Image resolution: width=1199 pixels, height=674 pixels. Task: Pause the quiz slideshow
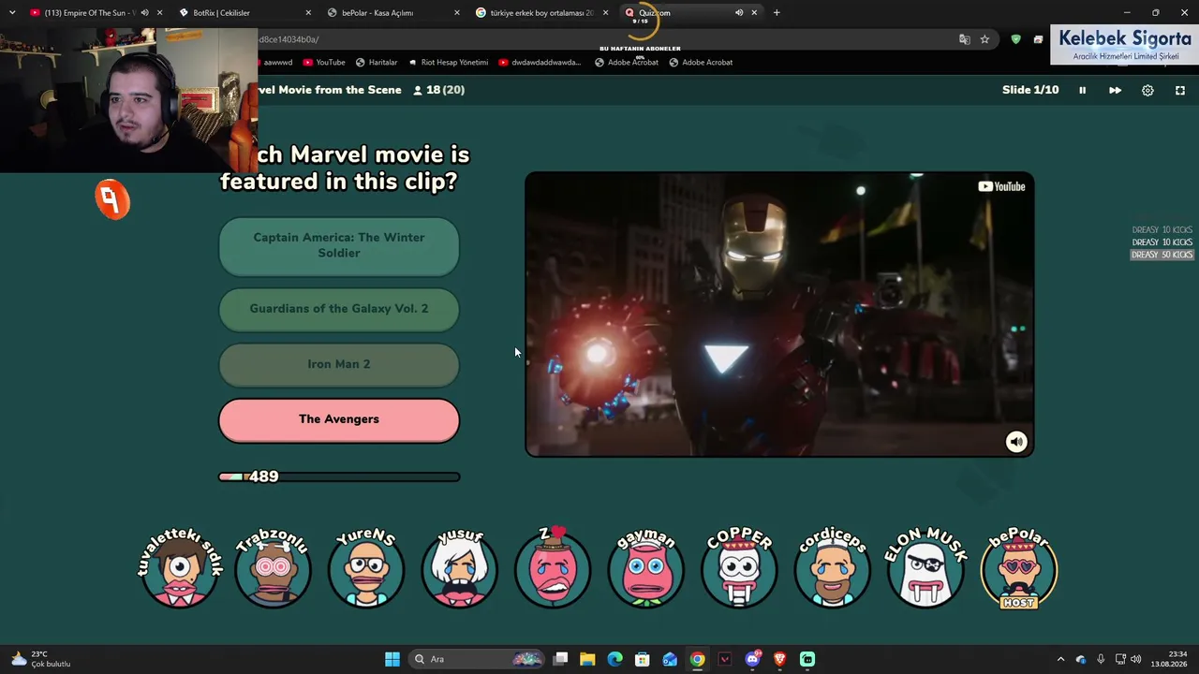(1082, 90)
